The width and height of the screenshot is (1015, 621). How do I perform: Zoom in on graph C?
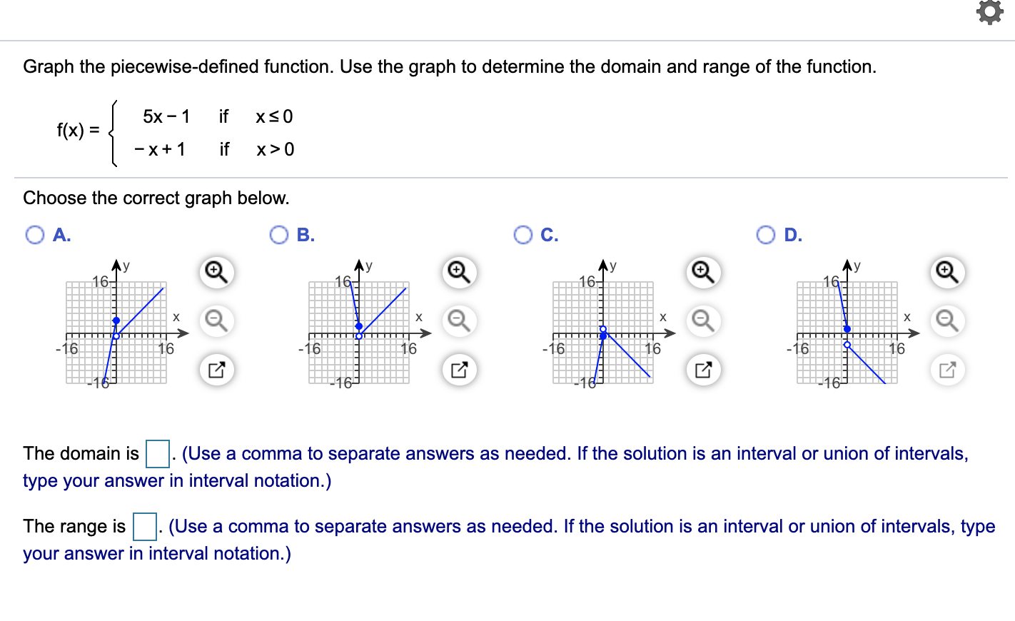click(x=703, y=273)
